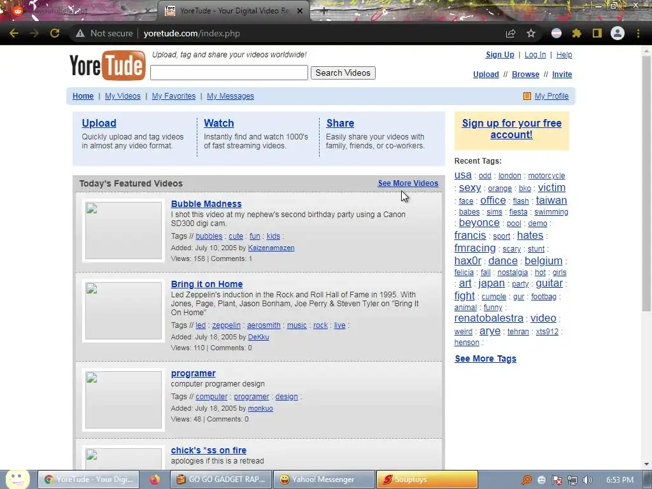Image resolution: width=652 pixels, height=489 pixels.
Task: Open See More Videos link
Action: (408, 183)
